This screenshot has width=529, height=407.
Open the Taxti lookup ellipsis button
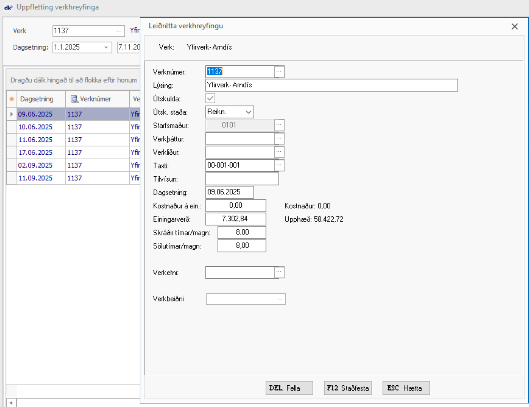pos(279,165)
